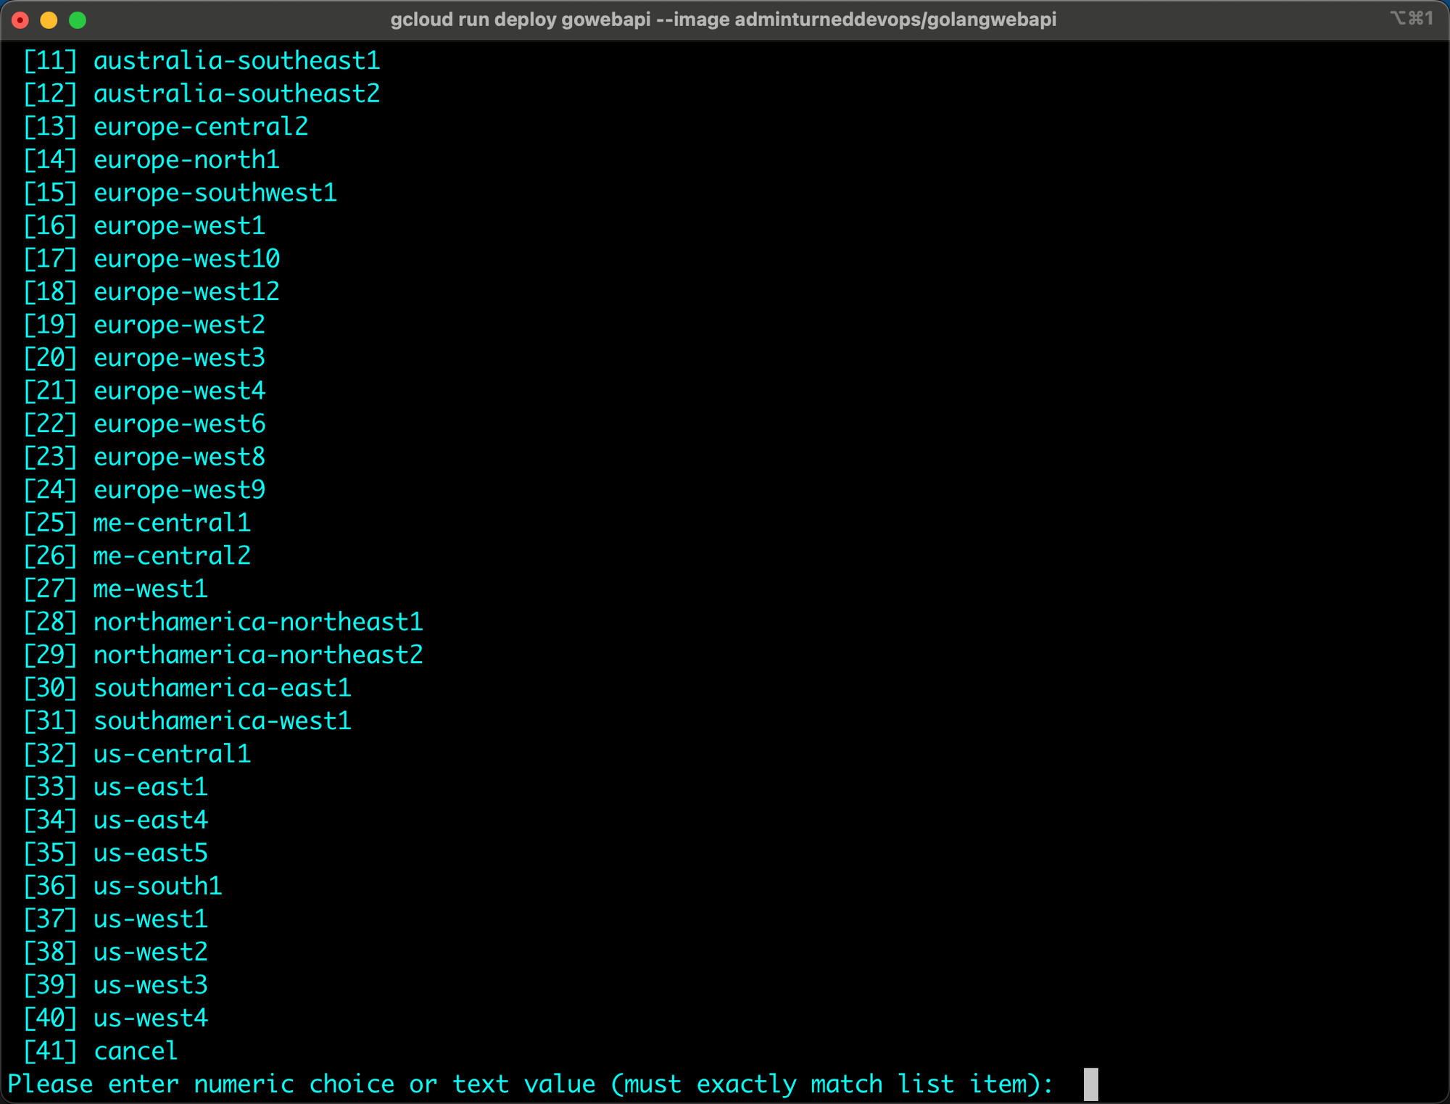Click the us-west4 region entry
The height and width of the screenshot is (1104, 1450).
[150, 1018]
